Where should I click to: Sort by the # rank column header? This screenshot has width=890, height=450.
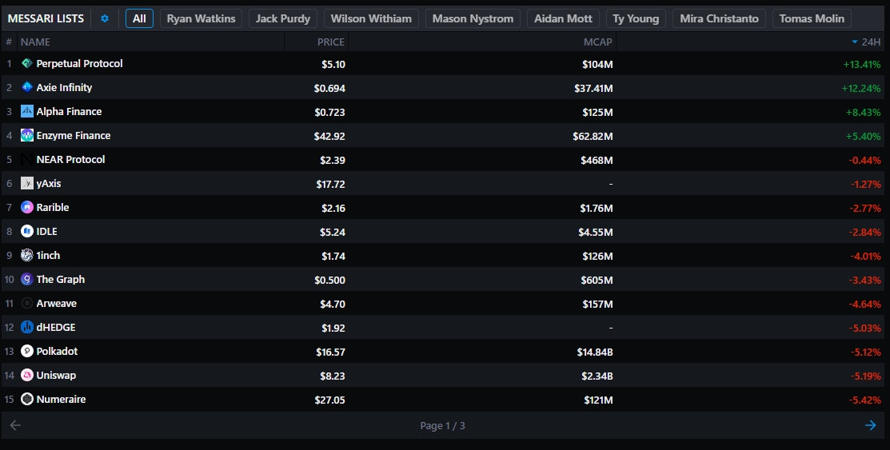[9, 42]
